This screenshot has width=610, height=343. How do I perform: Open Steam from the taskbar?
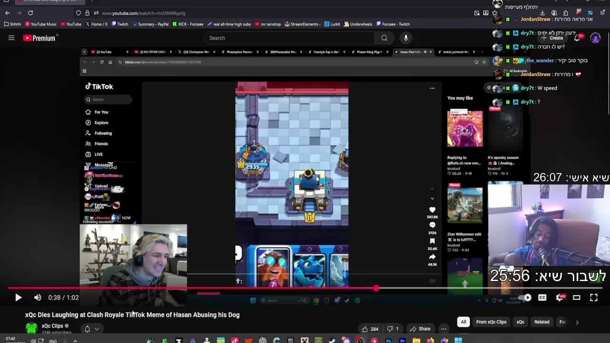pos(332,340)
